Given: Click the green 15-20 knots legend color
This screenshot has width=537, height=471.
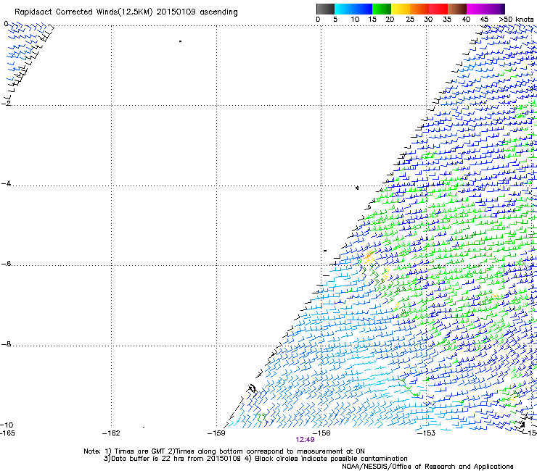Looking at the screenshot, I should point(382,9).
